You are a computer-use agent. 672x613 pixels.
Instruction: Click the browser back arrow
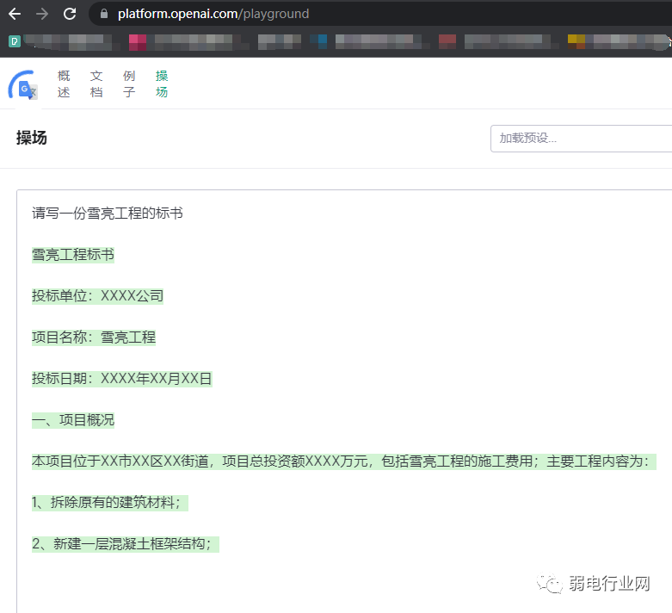pos(15,14)
